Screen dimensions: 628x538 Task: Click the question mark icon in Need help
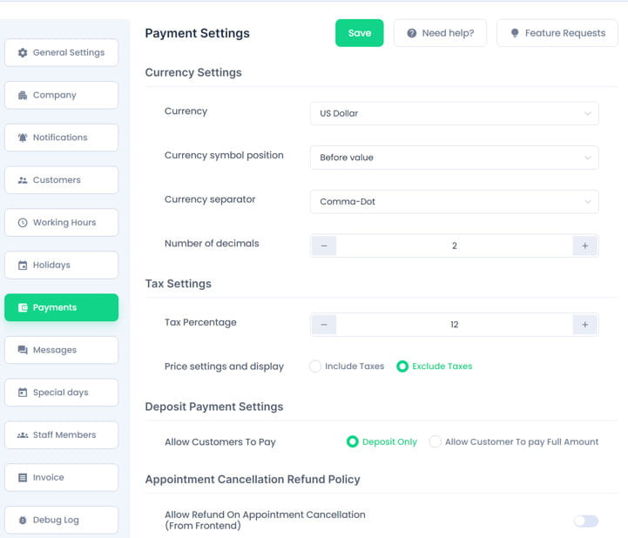coord(412,33)
